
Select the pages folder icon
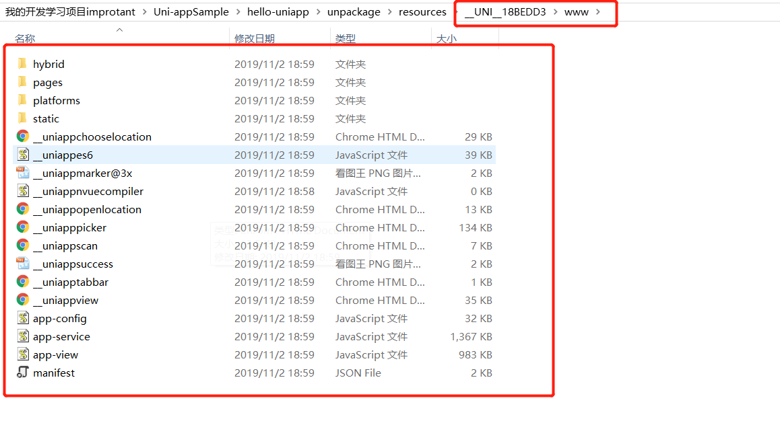[x=22, y=81]
